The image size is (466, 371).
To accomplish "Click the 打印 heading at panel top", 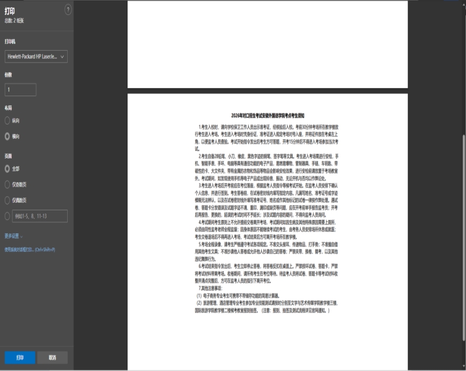I will click(10, 11).
